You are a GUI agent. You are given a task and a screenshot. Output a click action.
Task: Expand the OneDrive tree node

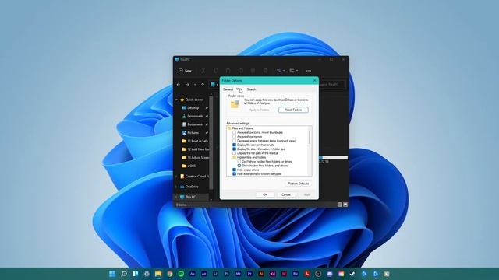pyautogui.click(x=176, y=187)
